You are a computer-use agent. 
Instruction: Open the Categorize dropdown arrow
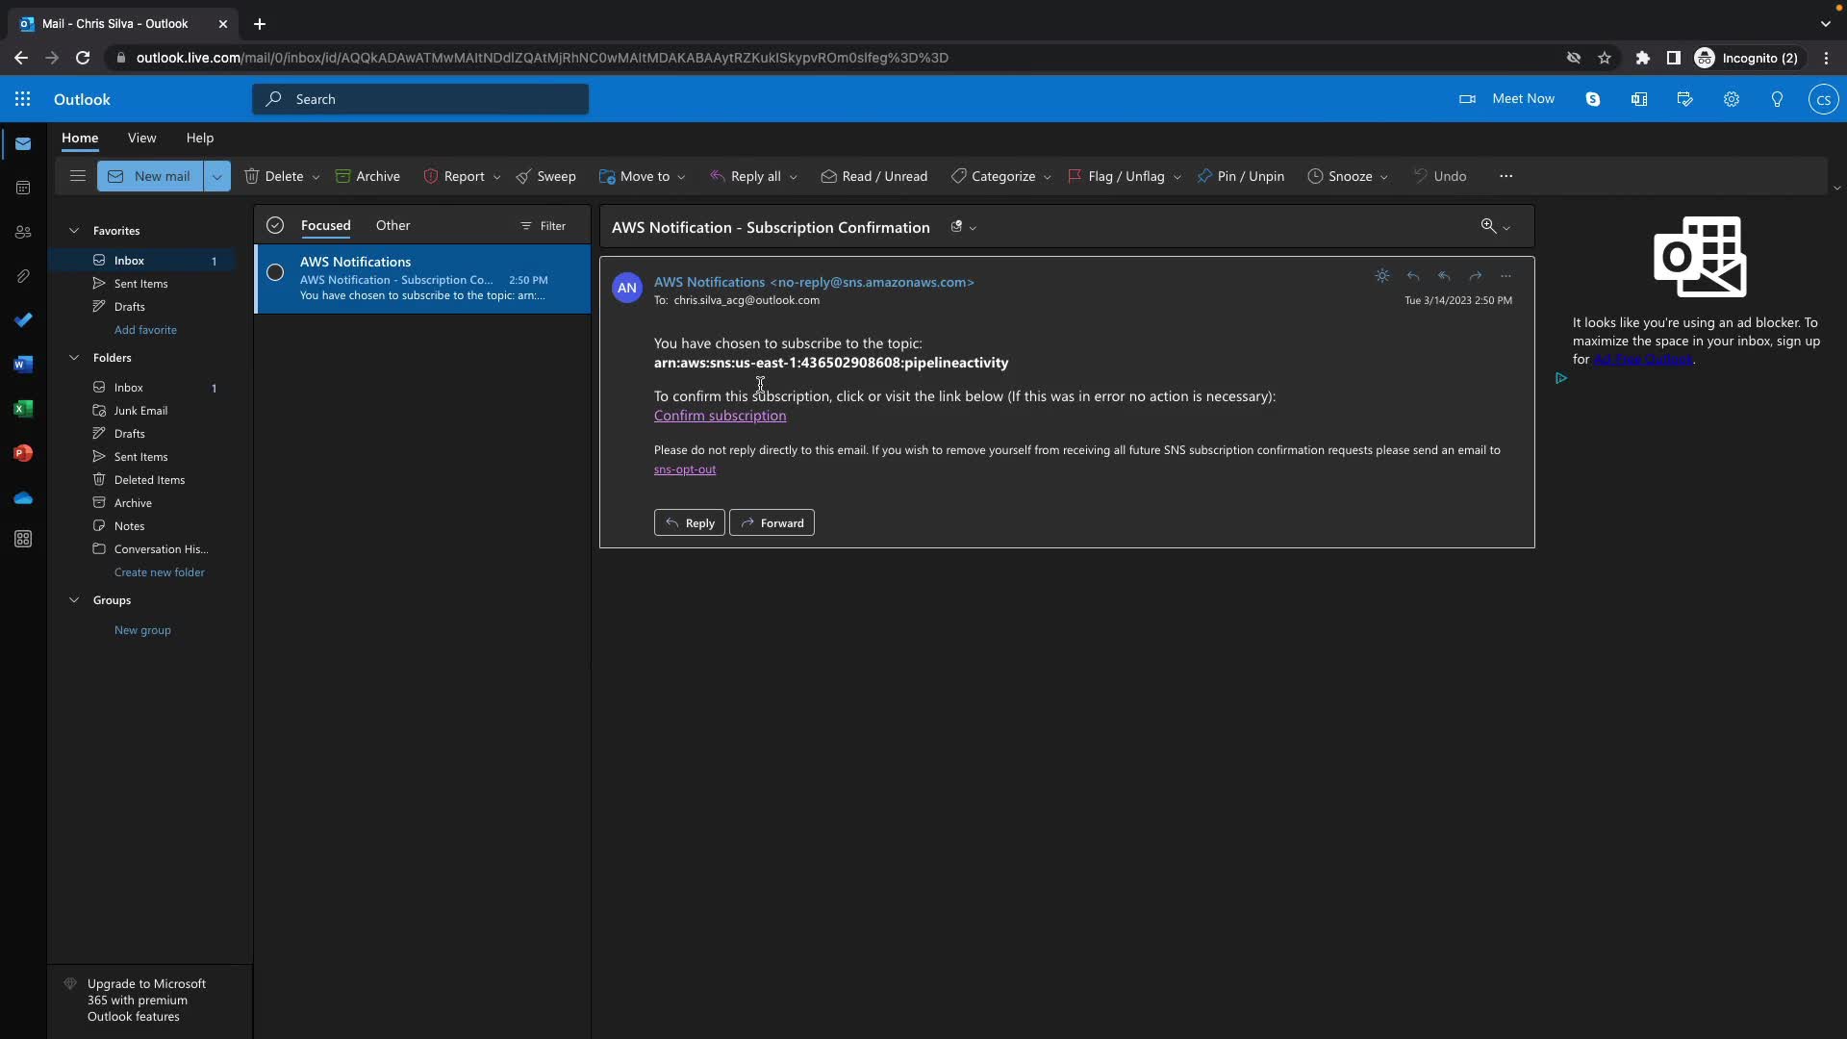tap(1047, 177)
